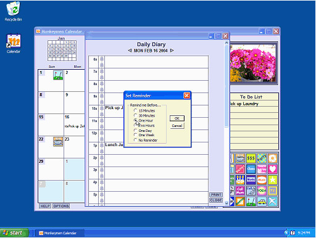The image size is (316, 238).
Task: Click the pink flowers photo
Action: coord(254,63)
